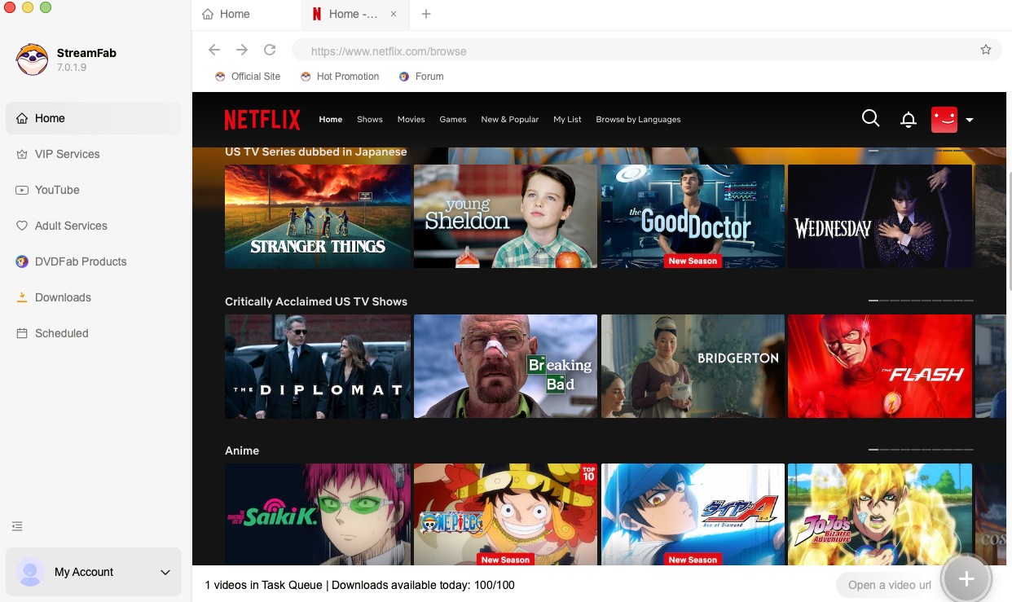Click US TV Series dubbed in Japanese heading
Screen dimensions: 1012x602
coord(316,152)
